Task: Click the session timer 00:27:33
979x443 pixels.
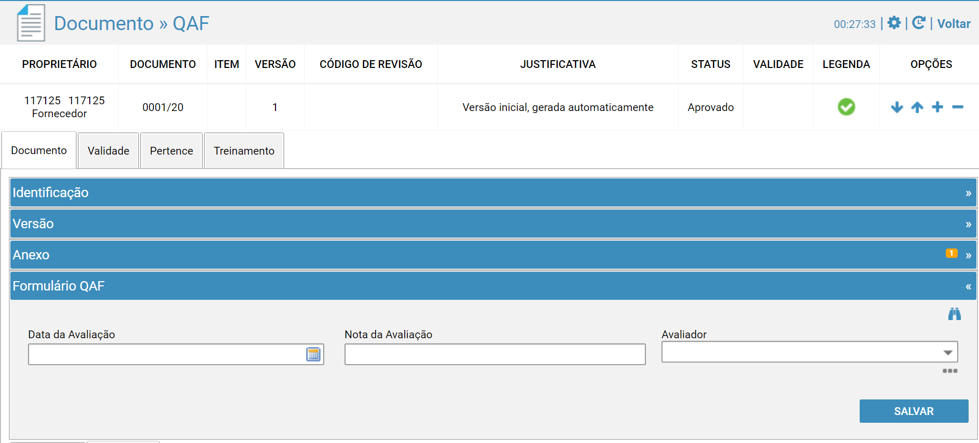Action: (x=854, y=24)
